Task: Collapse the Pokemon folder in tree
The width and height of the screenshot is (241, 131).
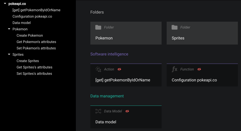Action: click(9, 29)
